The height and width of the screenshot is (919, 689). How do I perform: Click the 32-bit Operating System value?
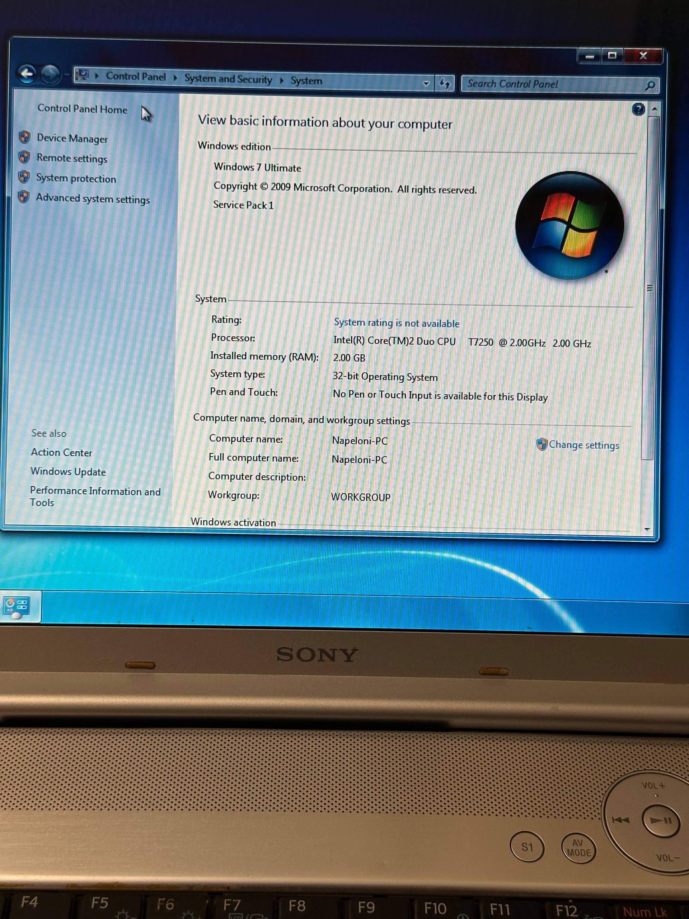pos(385,377)
